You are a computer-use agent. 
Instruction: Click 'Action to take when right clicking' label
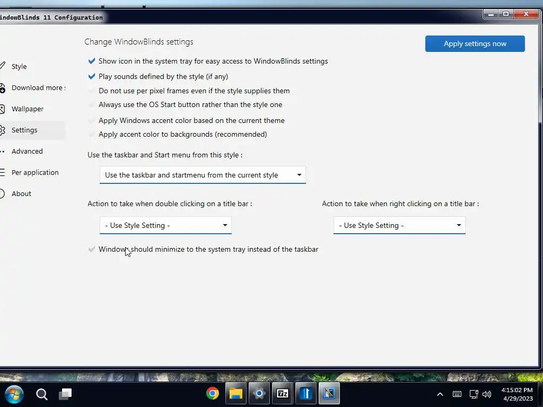coord(400,204)
